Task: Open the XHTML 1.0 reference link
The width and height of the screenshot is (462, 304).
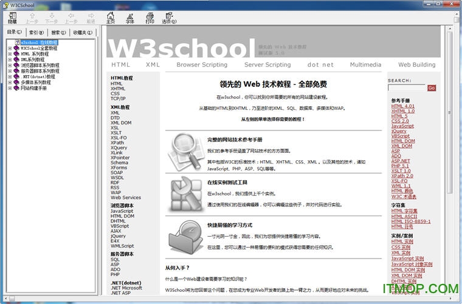Action: [x=403, y=111]
